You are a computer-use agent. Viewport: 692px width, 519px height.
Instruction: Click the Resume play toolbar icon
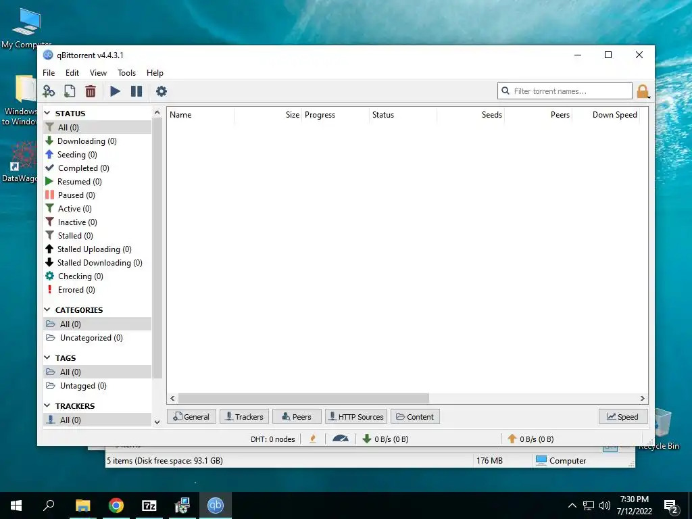point(115,91)
